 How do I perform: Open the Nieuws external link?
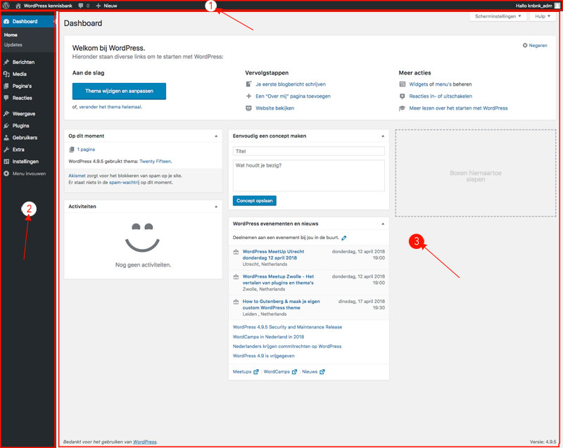click(x=313, y=372)
